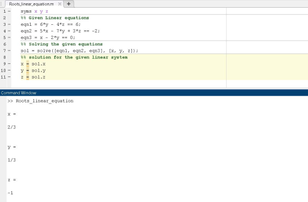Click '%% solution for the given linear system' comment

pos(74,57)
